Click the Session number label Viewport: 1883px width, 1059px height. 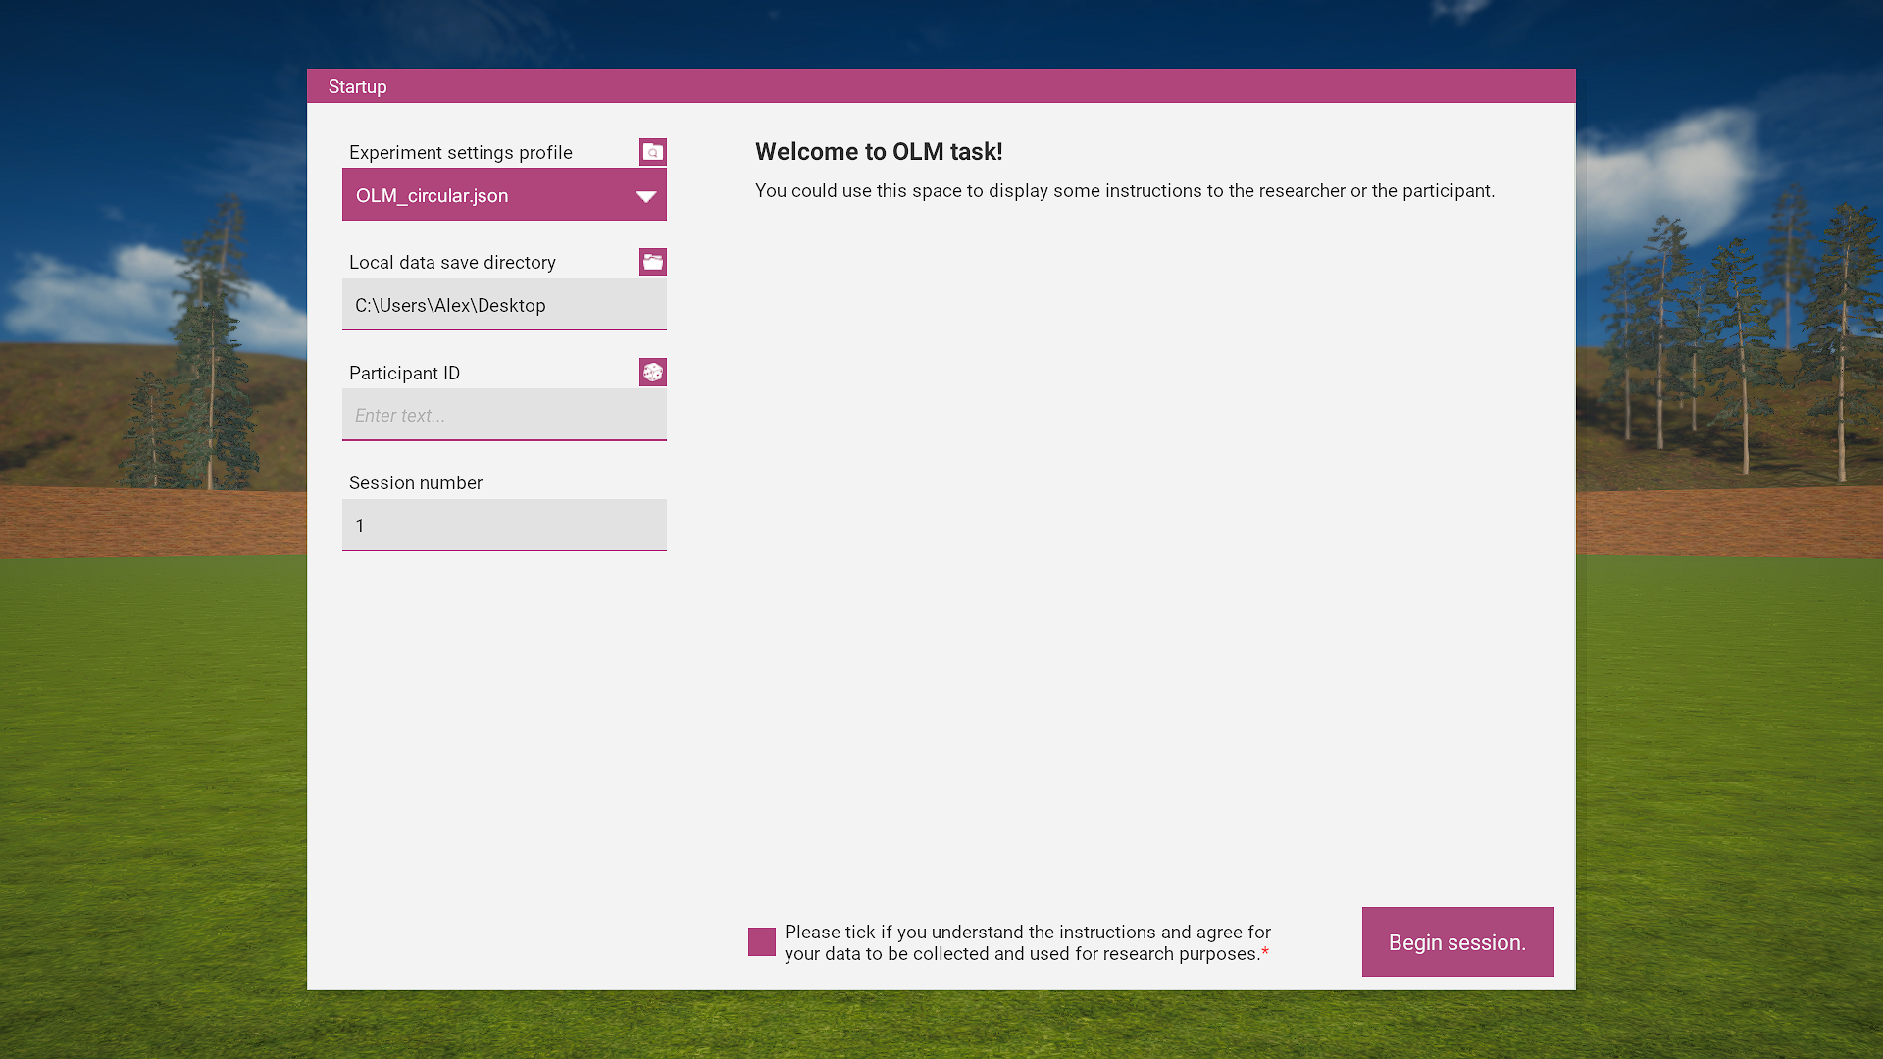[x=416, y=483]
